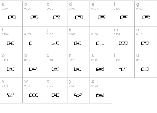Click the glyph cell for letter z (0122)

pyautogui.click(x=101, y=90)
